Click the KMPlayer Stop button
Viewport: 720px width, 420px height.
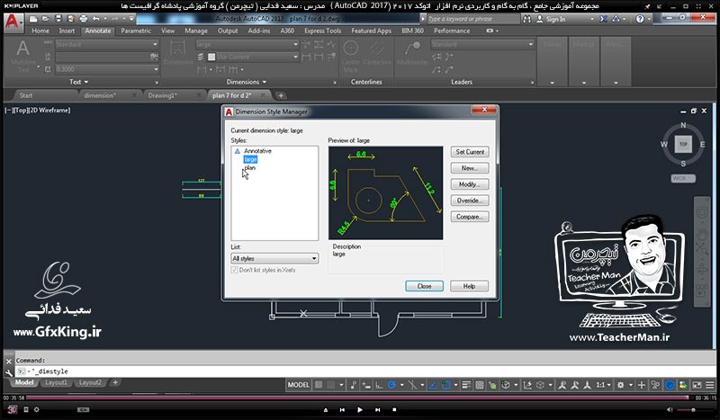click(x=394, y=409)
